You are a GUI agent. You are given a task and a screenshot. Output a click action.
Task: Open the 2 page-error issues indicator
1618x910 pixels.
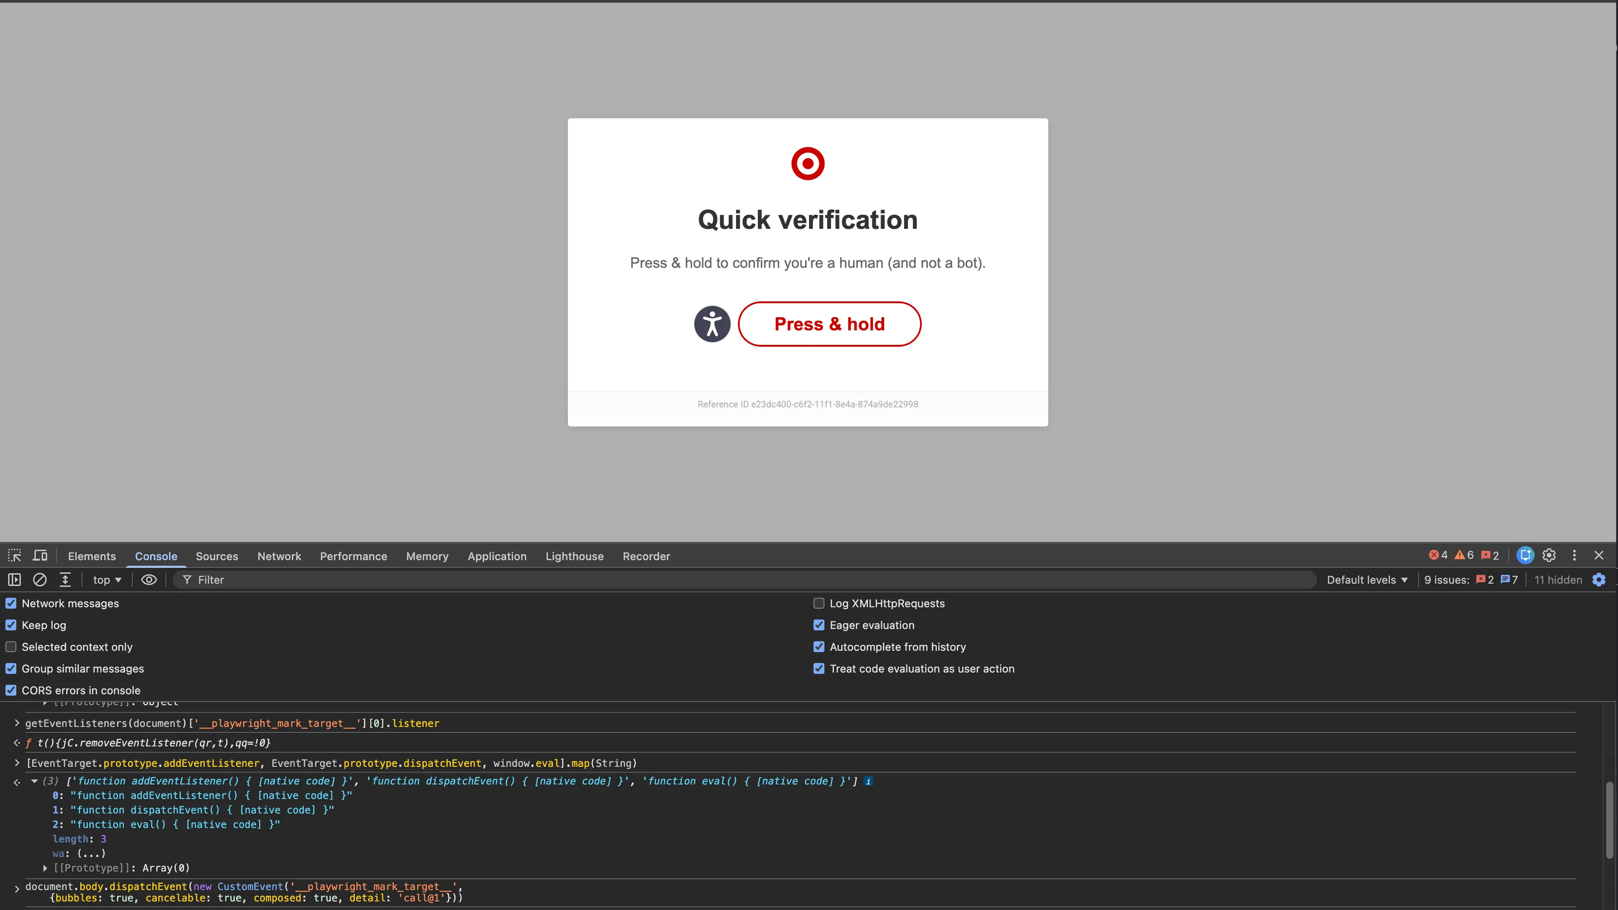click(1485, 580)
